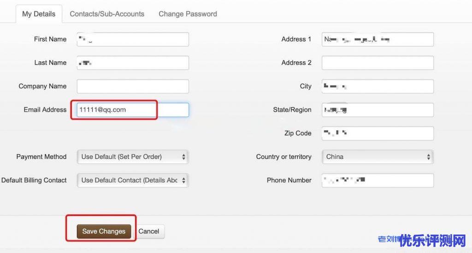Open the Contacts/Sub-Accounts tab
Screen dimensions: 472x253
[x=107, y=14]
